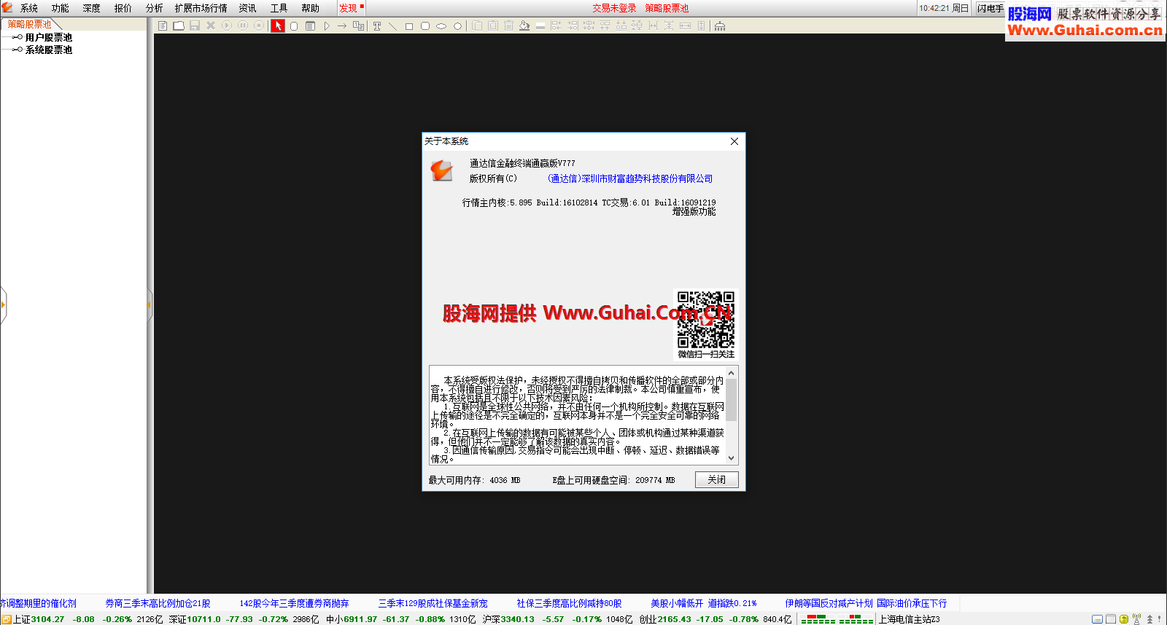Open the 扩展市场行情 menu
Image resolution: width=1167 pixels, height=625 pixels.
coord(201,8)
